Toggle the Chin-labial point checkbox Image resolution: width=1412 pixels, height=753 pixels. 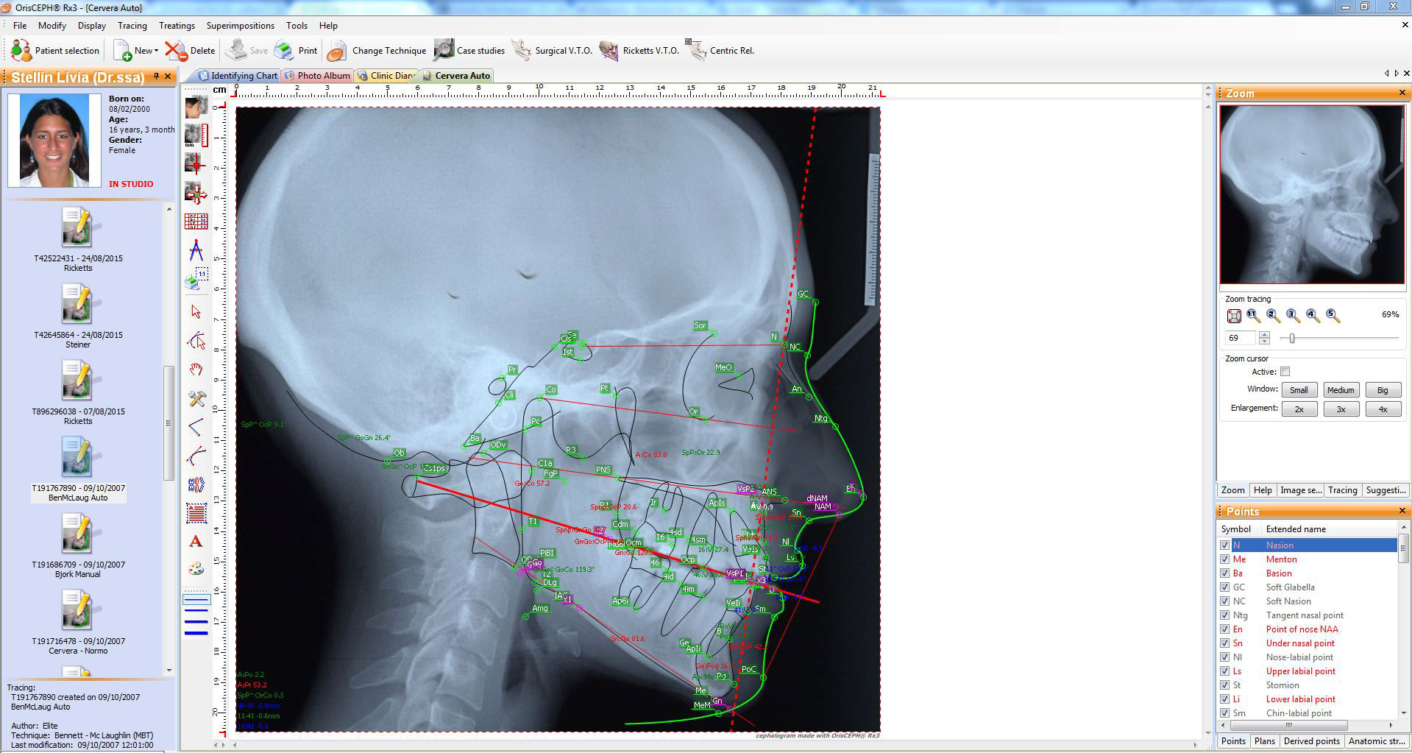(x=1224, y=713)
